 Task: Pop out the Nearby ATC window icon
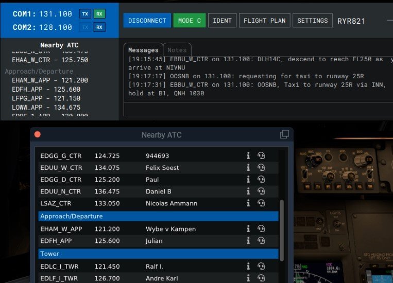[284, 135]
